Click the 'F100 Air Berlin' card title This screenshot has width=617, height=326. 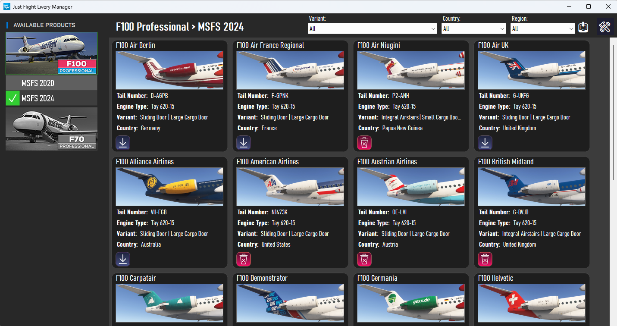(135, 45)
